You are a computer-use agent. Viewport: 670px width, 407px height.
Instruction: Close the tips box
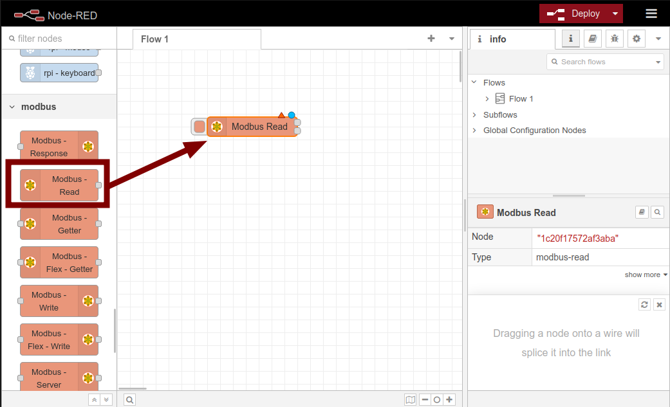coord(659,305)
